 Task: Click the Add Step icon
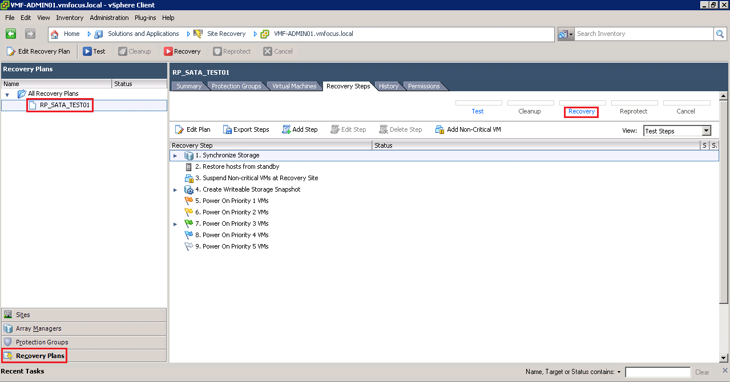[287, 129]
